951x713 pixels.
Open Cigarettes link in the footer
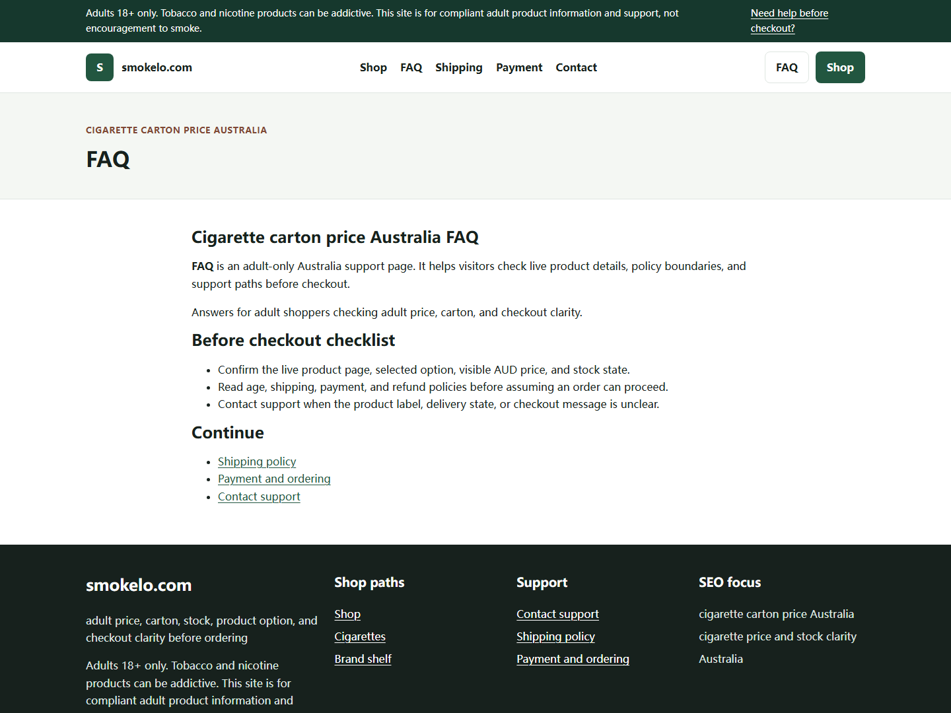[x=360, y=636]
